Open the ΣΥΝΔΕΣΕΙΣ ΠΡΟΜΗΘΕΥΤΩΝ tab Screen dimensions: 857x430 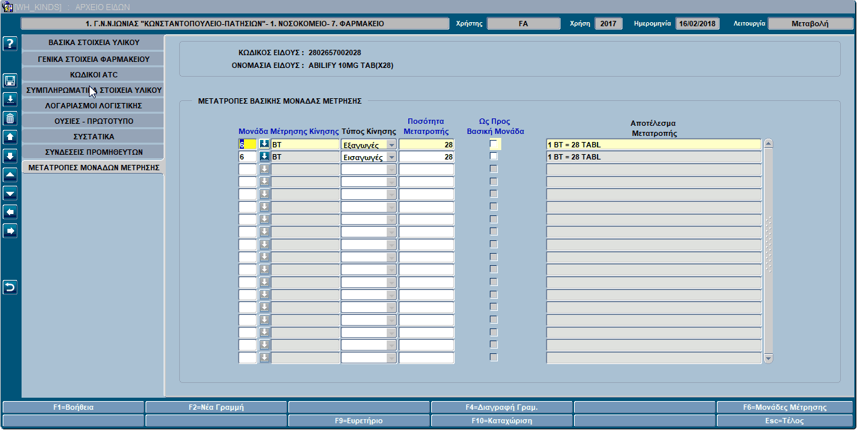[x=93, y=151]
